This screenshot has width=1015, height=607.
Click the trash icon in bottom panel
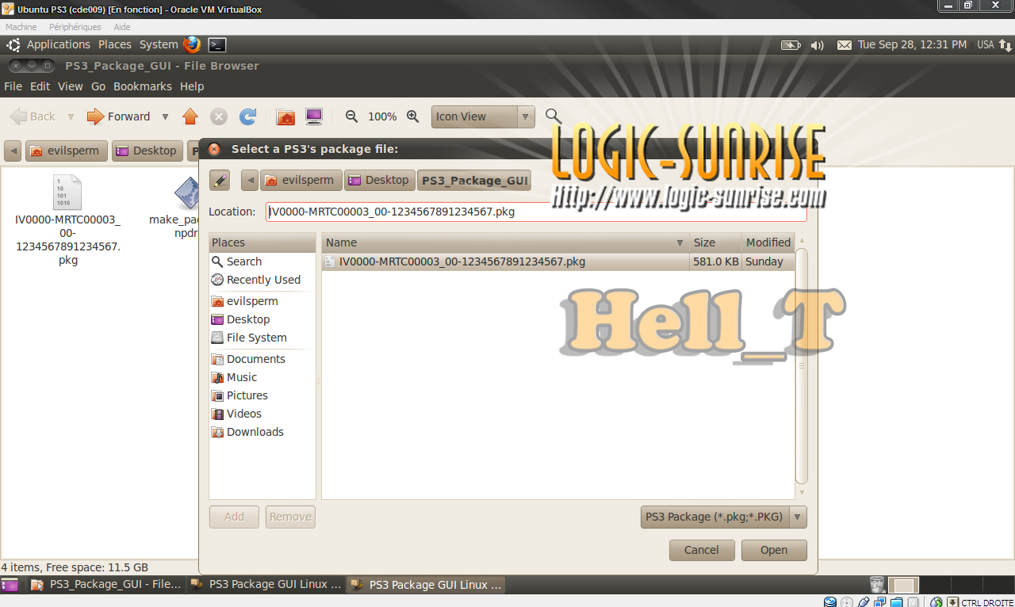(x=877, y=585)
